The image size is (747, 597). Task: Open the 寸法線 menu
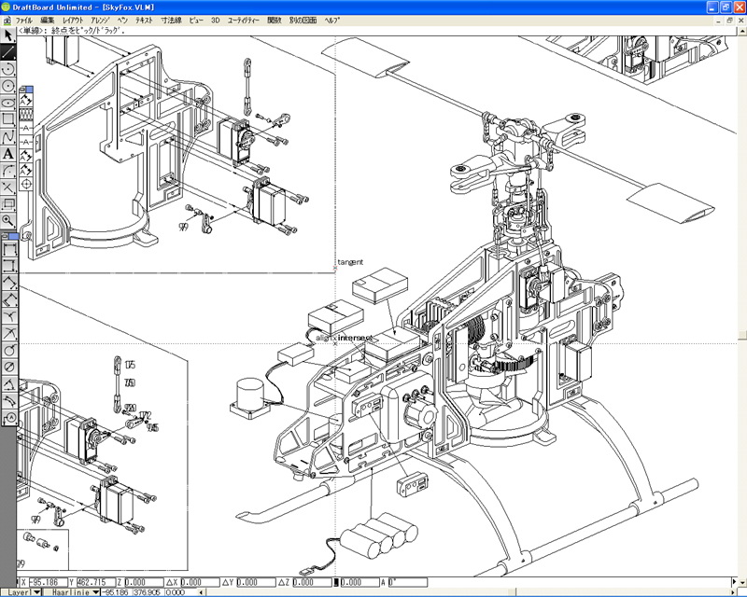(x=171, y=20)
